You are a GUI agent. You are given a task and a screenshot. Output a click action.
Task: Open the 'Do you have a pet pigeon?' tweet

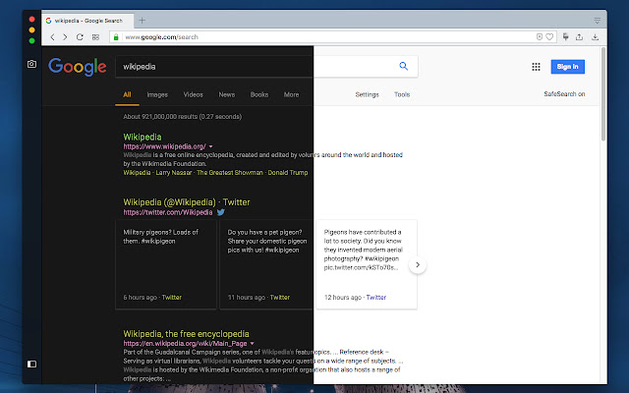click(267, 264)
